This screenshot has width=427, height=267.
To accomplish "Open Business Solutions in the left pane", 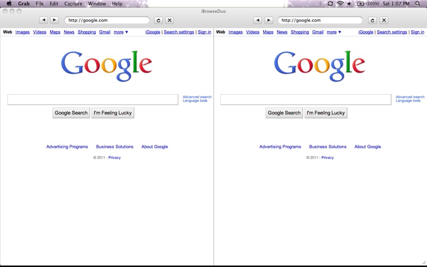I will pyautogui.click(x=115, y=146).
